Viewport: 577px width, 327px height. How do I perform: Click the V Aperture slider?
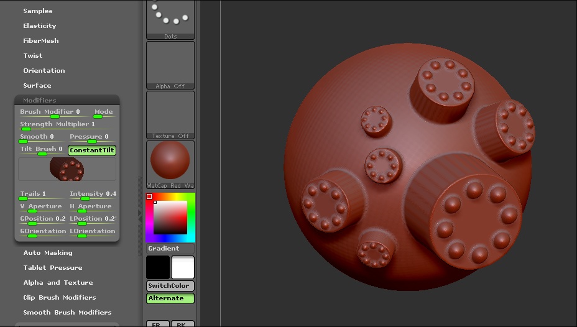click(42, 208)
